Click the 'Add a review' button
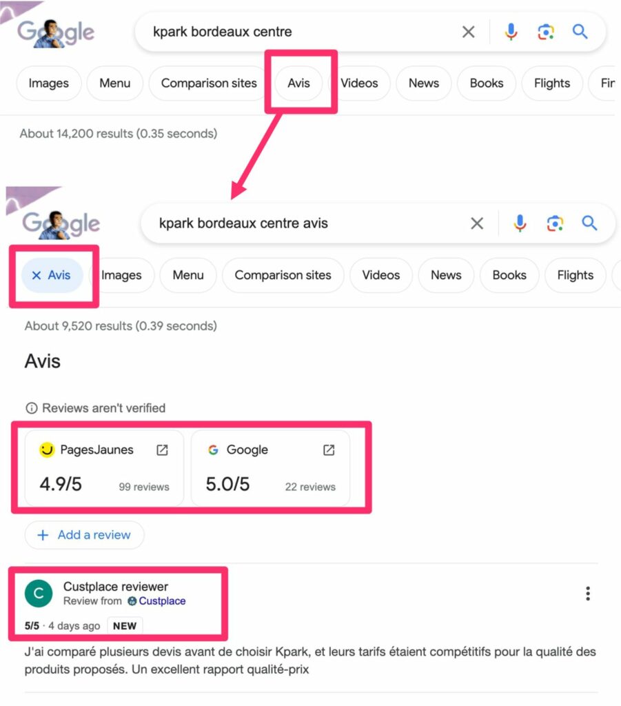Viewport: 621px width, 706px height. 84,535
